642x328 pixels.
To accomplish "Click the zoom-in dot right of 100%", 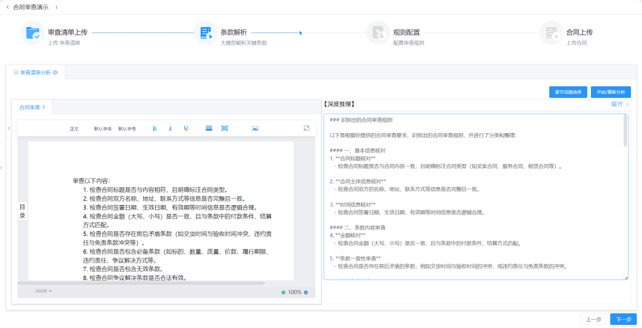I will pos(306,292).
